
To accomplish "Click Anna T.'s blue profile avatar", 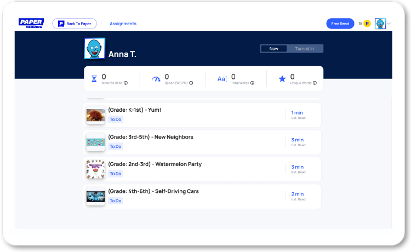I will [94, 49].
